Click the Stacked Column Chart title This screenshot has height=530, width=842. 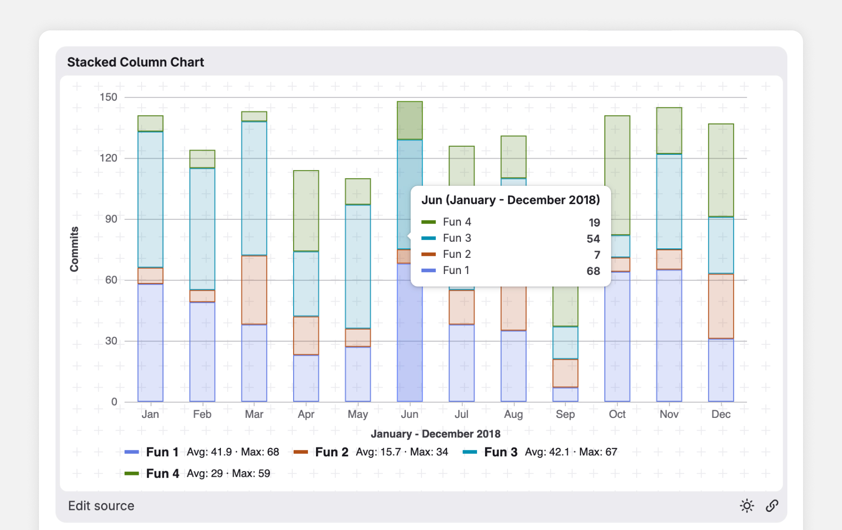pyautogui.click(x=135, y=62)
